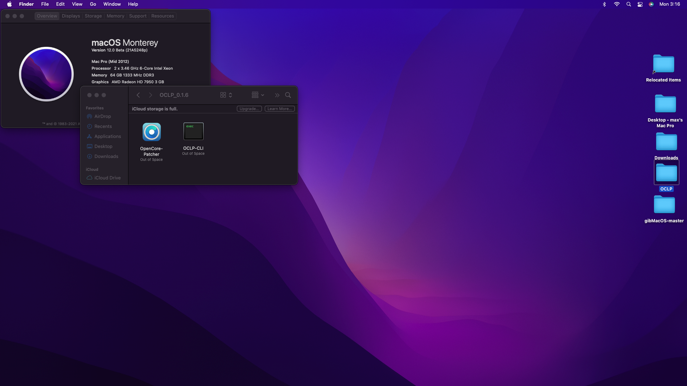Open Spotlight search in menu bar
687x386 pixels.
pos(629,4)
